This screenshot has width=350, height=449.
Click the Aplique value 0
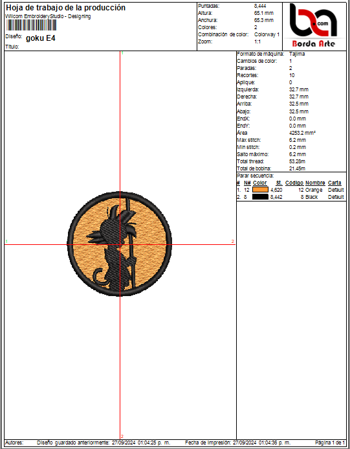pyautogui.click(x=290, y=82)
